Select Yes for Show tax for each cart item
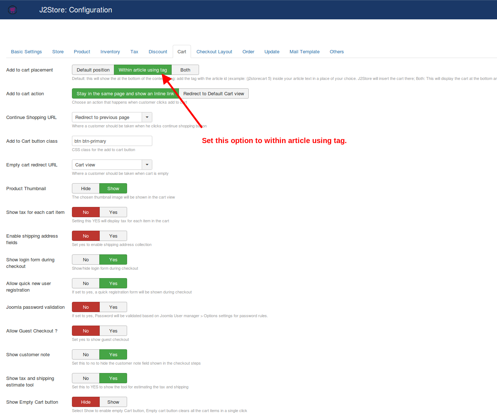This screenshot has width=497, height=419. click(x=113, y=212)
